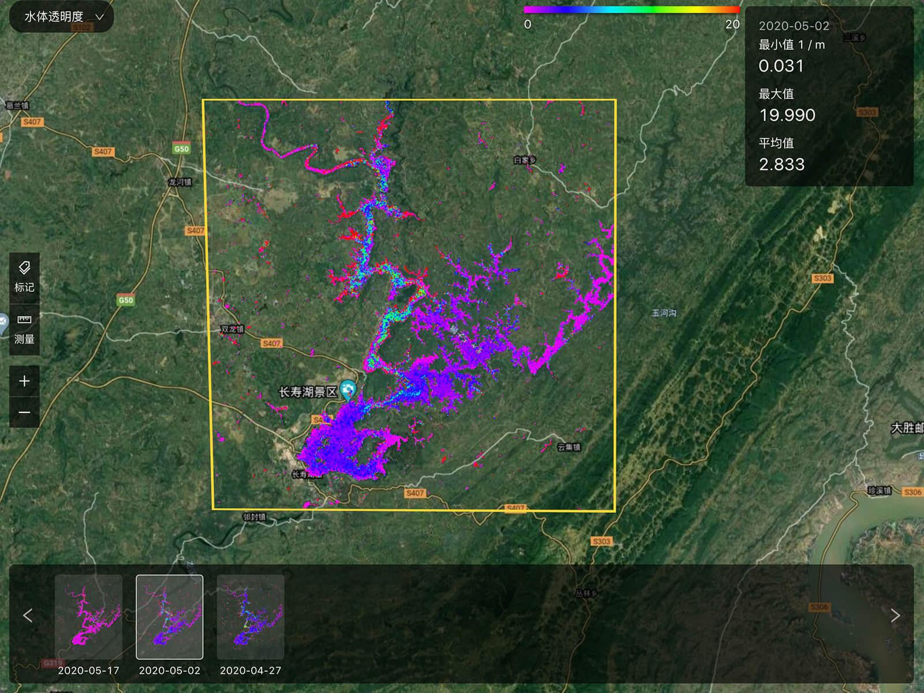Click the color scale minimum 0 label
The image size is (924, 693).
coord(528,24)
